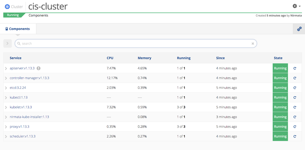Restart etcd using its refresh icon
305x150 pixels.
coord(295,88)
